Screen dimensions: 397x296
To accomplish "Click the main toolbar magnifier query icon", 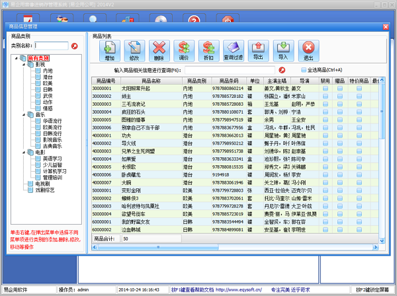I will tap(95, 18).
